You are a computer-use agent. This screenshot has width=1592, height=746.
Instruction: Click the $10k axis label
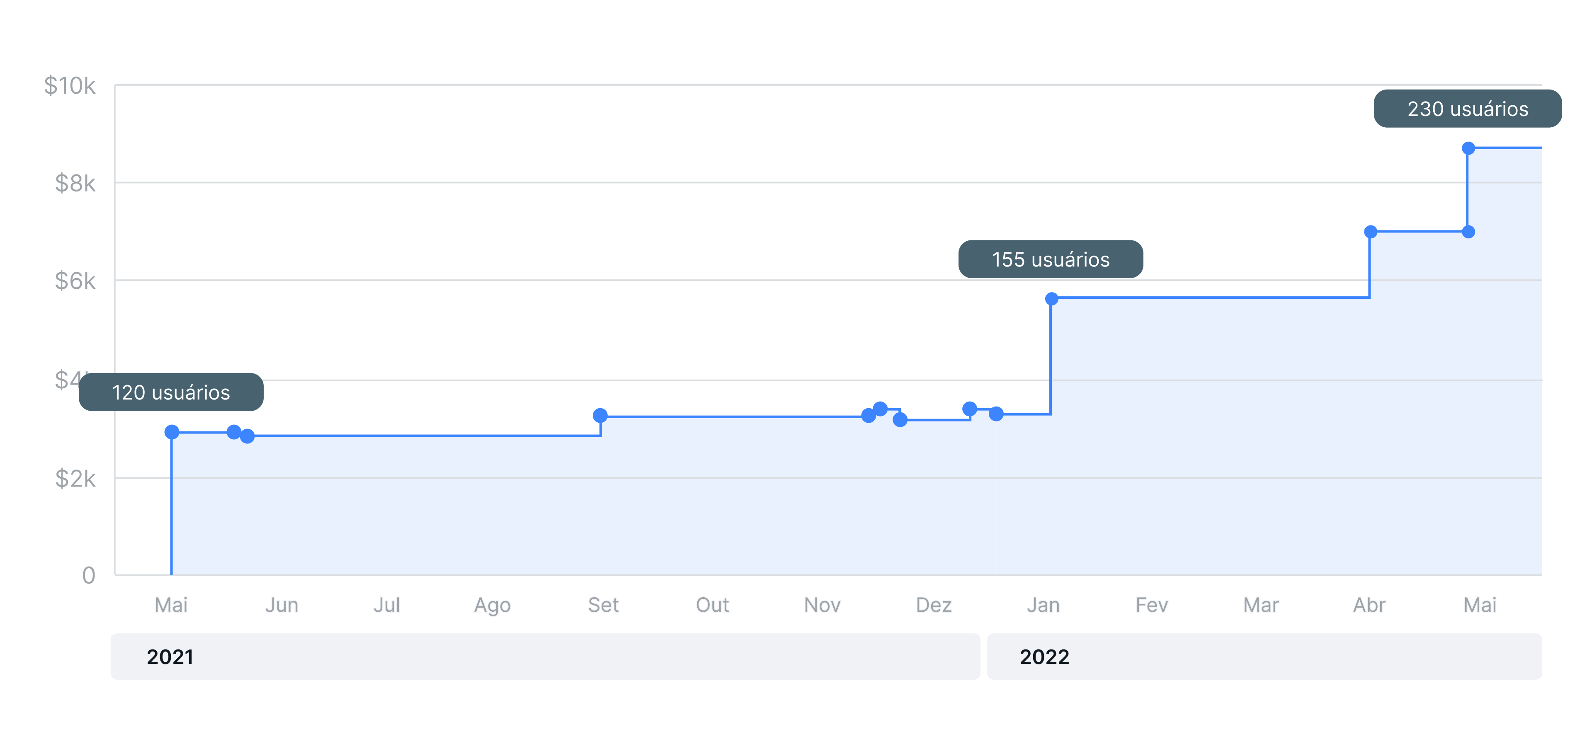(x=70, y=86)
